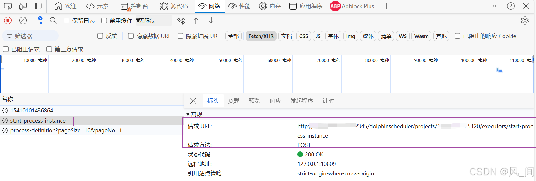This screenshot has width=536, height=181.
Task: Open the network search magnifier
Action: click(53, 21)
